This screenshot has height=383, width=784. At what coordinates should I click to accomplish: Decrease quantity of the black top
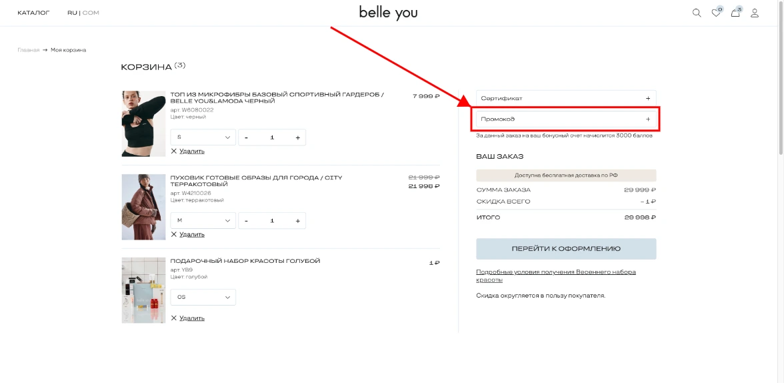click(x=247, y=137)
